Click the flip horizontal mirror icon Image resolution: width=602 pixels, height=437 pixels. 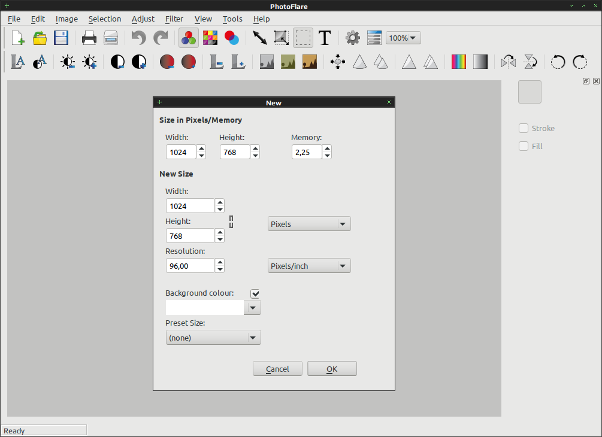(509, 62)
